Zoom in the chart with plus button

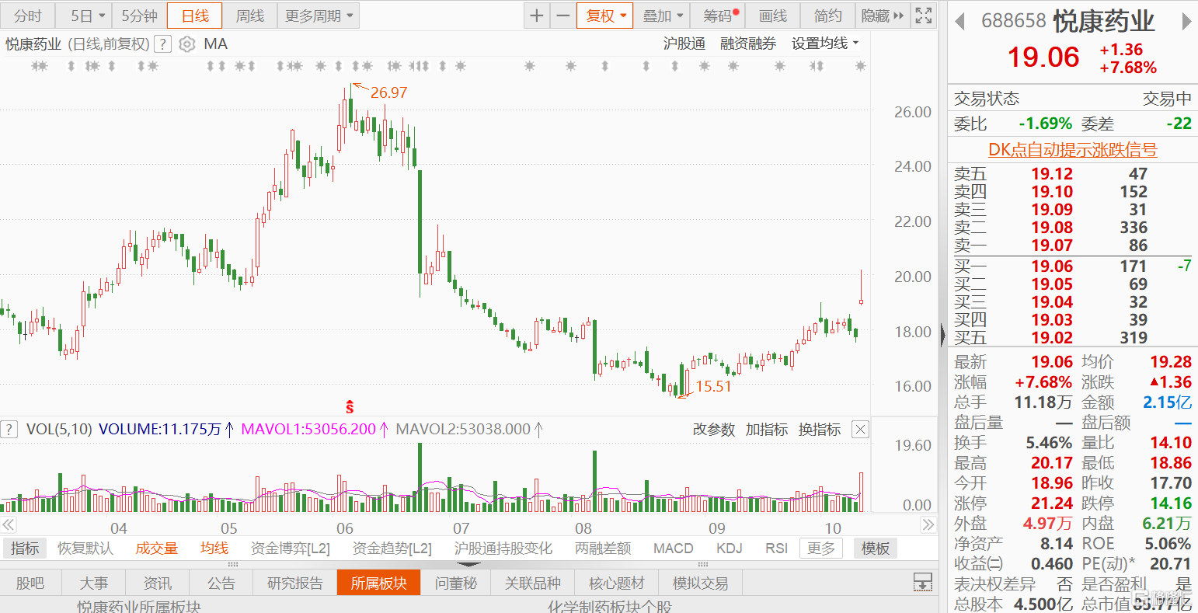click(537, 16)
